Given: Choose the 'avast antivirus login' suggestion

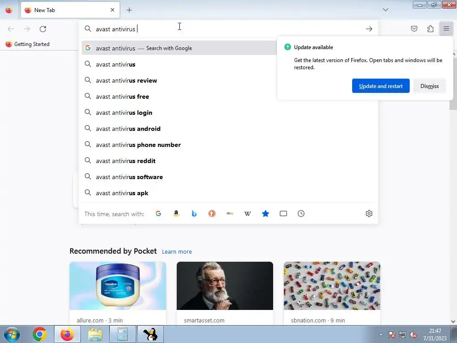Looking at the screenshot, I should [228, 113].
